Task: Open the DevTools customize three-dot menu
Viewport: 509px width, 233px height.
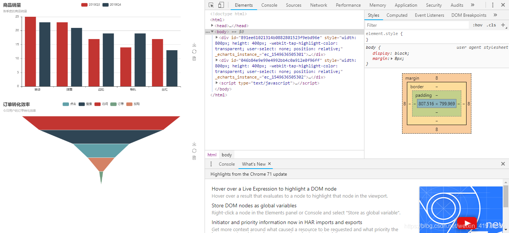Action: 493,5
